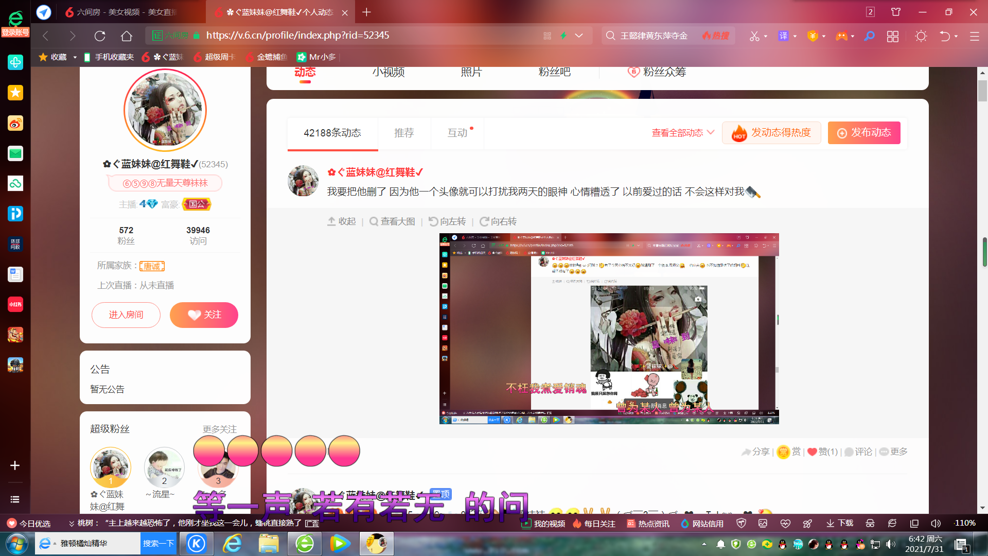988x556 pixels.
Task: Click the 关注 follow button
Action: point(204,315)
